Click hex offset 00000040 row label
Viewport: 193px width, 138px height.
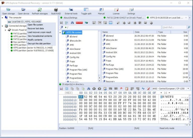point(70,110)
